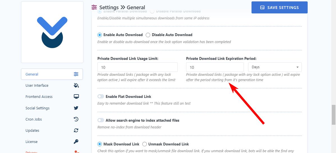Click the Twitter bird icon for Social Settings
This screenshot has width=336, height=153.
[76, 108]
